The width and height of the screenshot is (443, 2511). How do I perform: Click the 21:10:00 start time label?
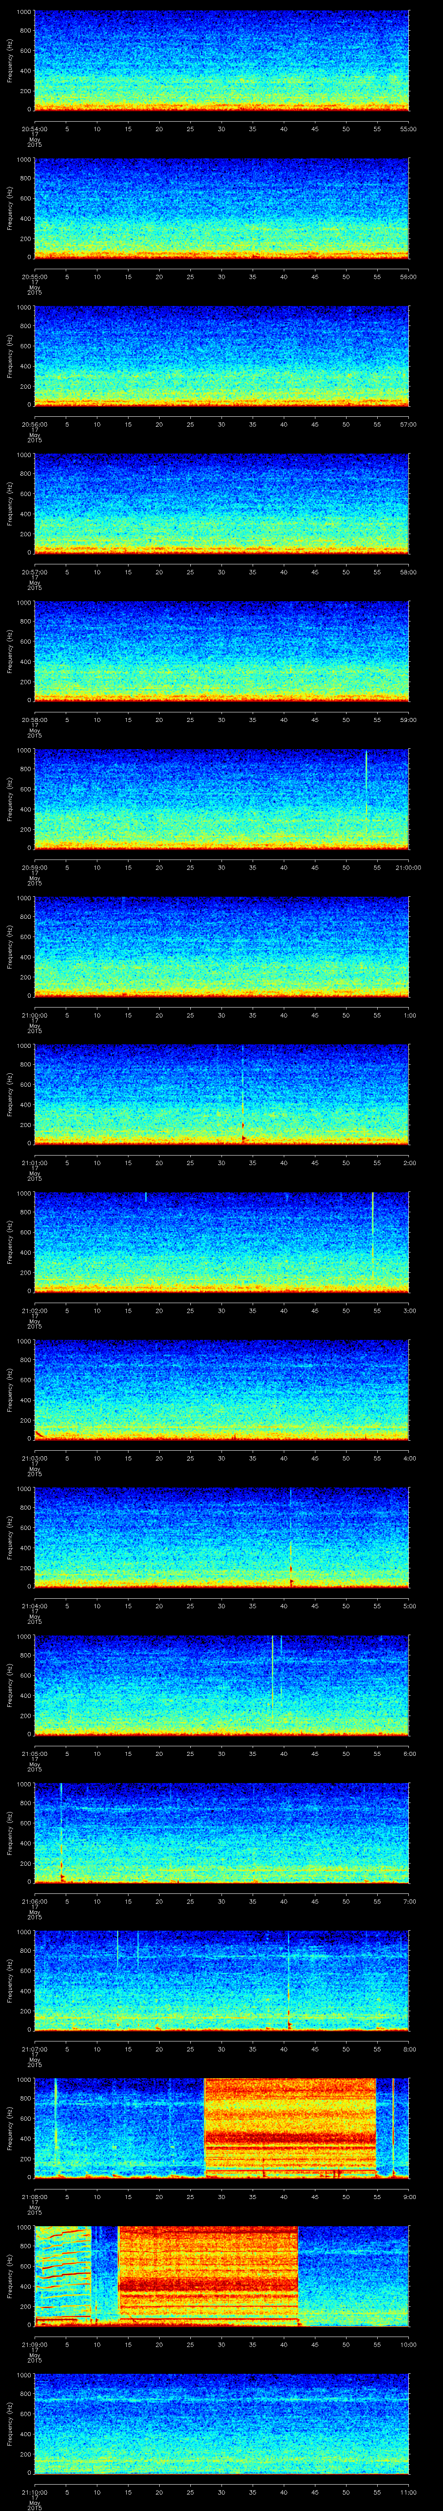pyautogui.click(x=34, y=2492)
